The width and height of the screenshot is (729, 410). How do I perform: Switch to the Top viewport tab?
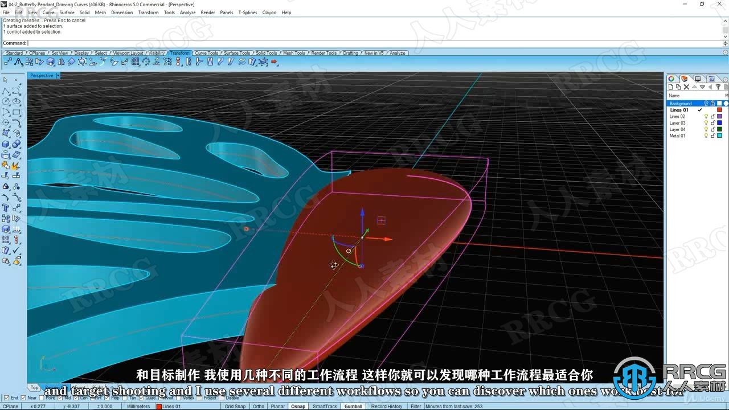(34, 388)
